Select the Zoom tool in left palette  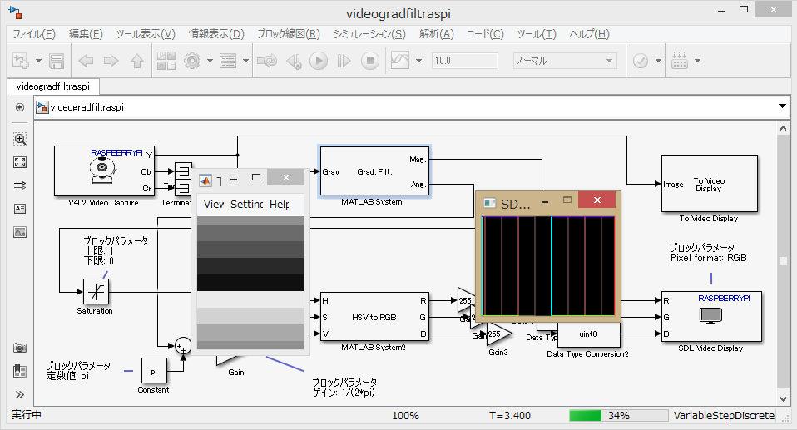(20, 139)
